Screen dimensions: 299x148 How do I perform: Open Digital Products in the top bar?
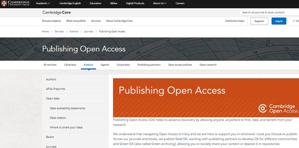point(135,3)
